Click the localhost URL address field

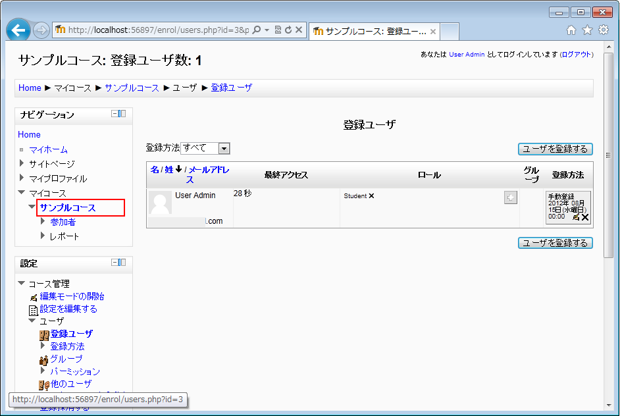pos(158,30)
